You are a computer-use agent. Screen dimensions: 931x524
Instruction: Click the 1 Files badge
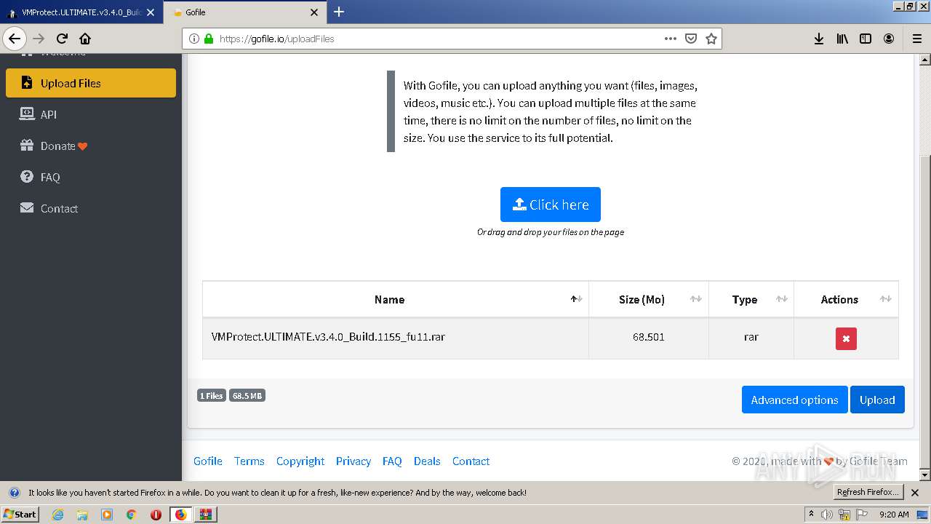212,396
